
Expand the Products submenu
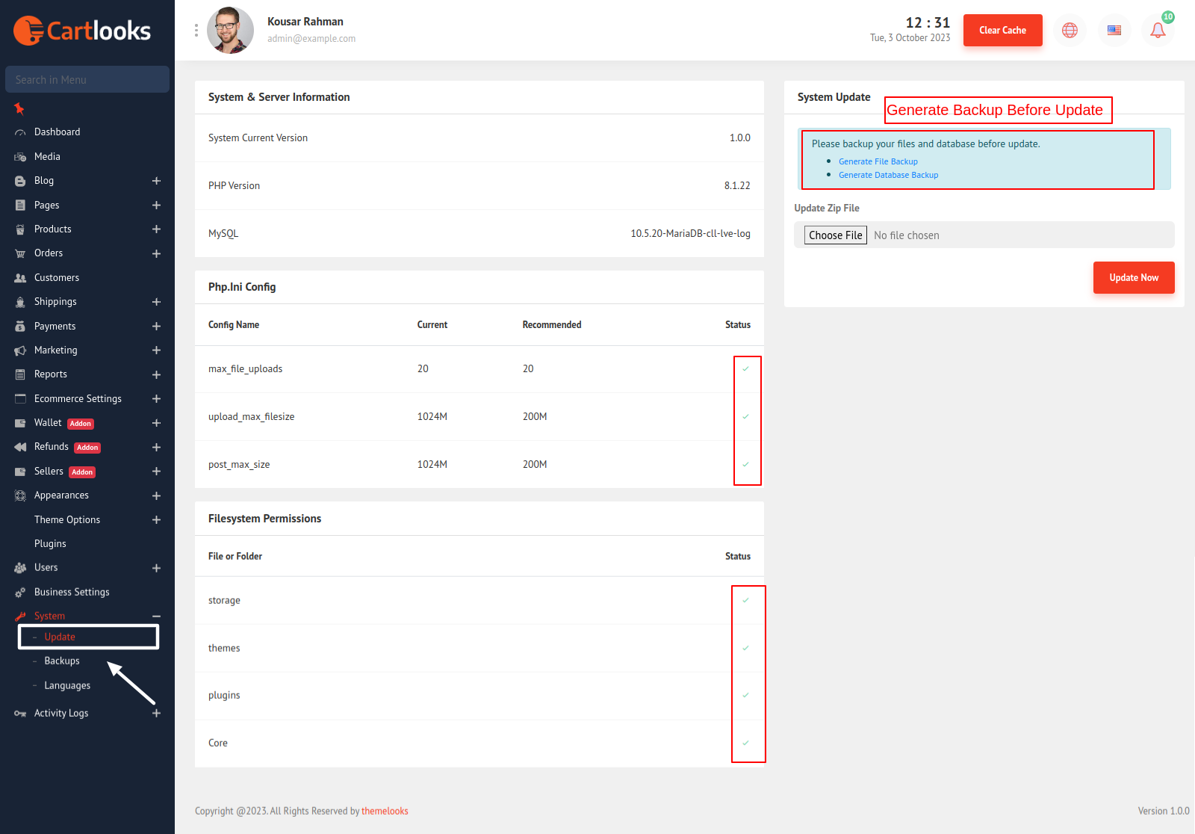point(156,229)
